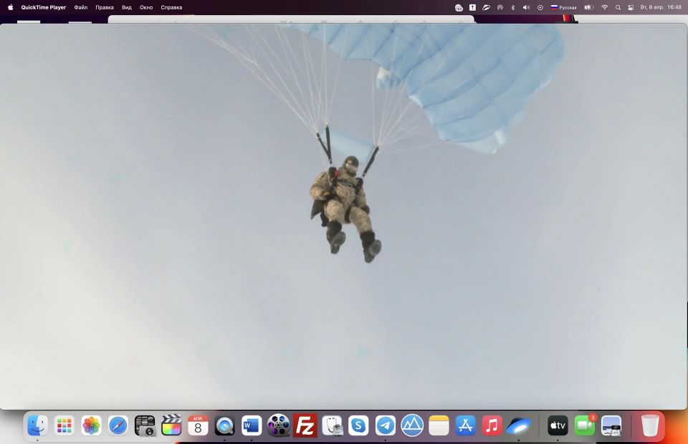This screenshot has height=444, width=688.
Task: Open the Trash in the Dock
Action: pyautogui.click(x=650, y=425)
